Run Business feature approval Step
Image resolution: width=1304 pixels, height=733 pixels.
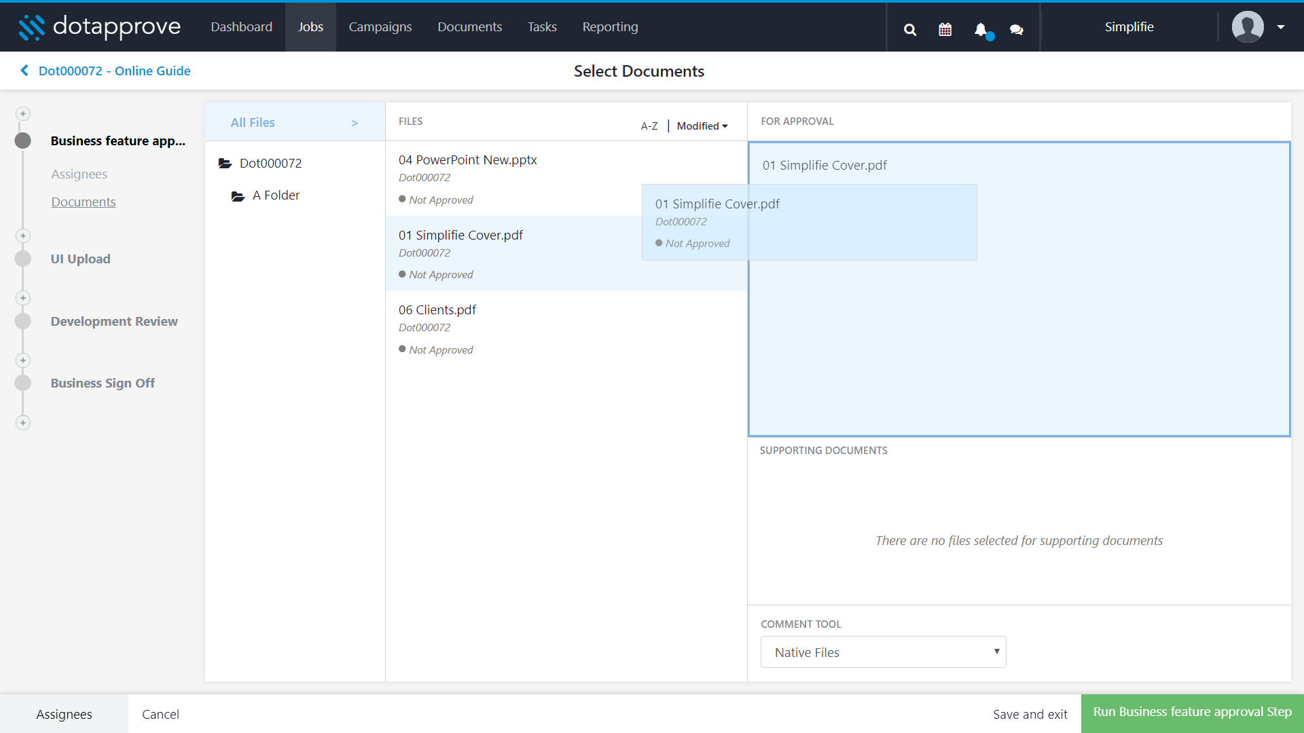pyautogui.click(x=1192, y=713)
